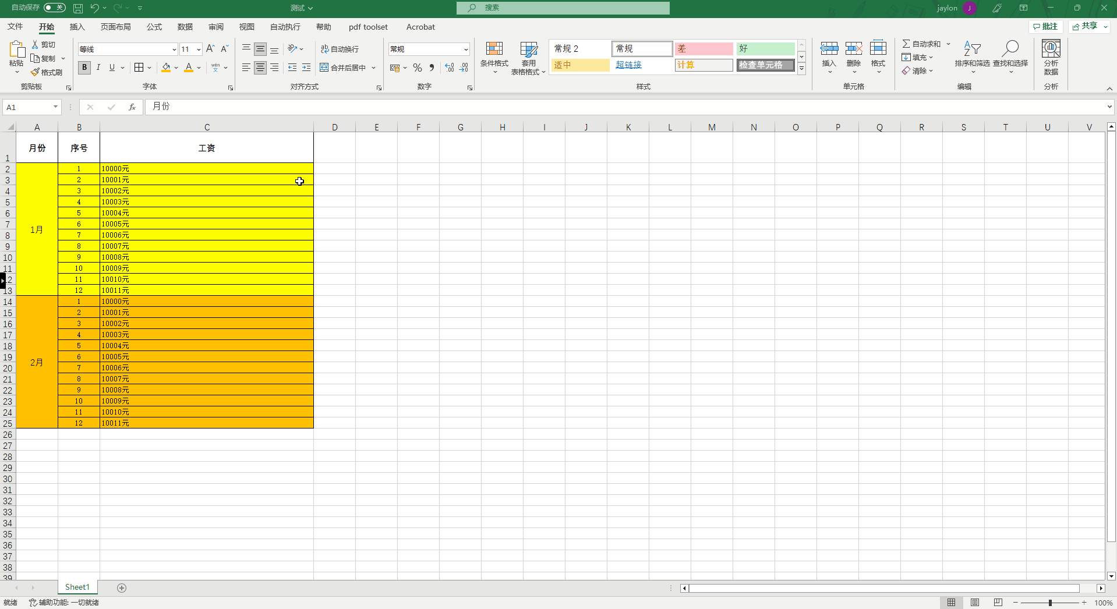Apply the Bad (差) cell style swatch
This screenshot has height=609, width=1117.
[704, 48]
